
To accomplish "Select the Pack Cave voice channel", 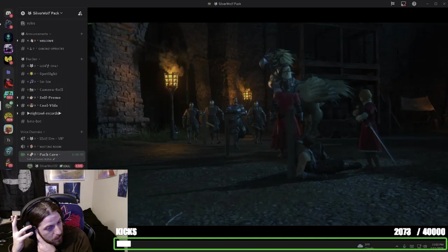I will tap(51, 156).
